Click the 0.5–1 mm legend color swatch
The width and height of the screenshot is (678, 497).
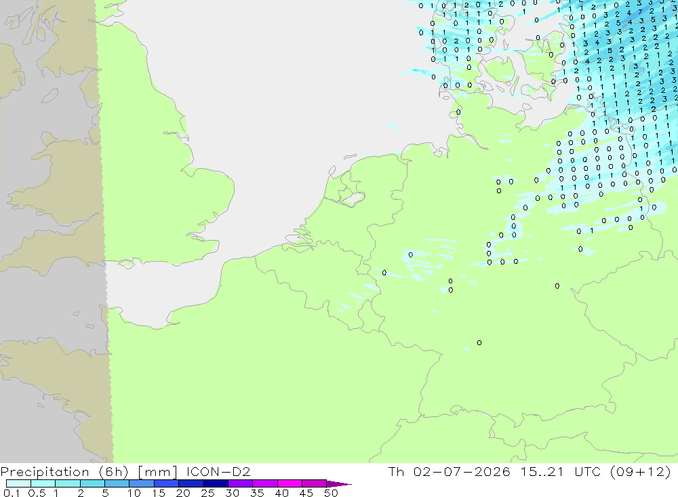tap(43, 483)
